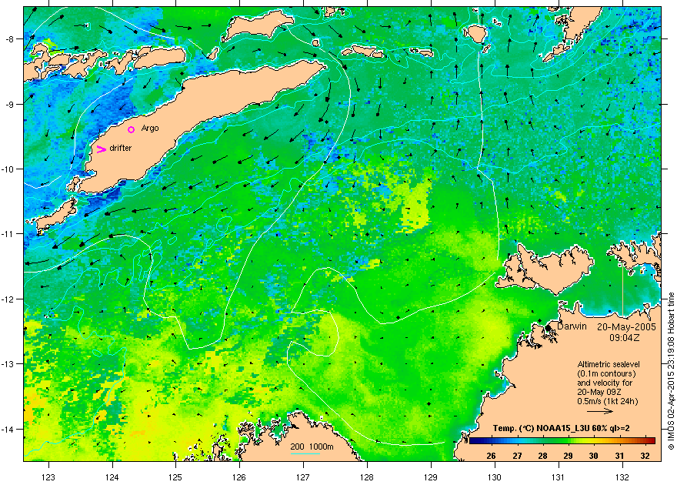Click the 28 value on temperature scale

click(542, 456)
